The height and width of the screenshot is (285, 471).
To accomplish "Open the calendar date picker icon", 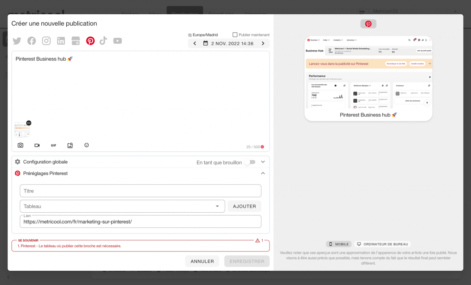I will (206, 43).
